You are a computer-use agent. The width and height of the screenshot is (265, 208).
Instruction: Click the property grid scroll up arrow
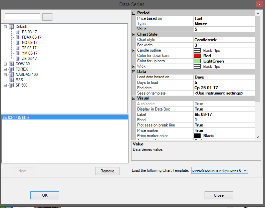click(x=258, y=13)
